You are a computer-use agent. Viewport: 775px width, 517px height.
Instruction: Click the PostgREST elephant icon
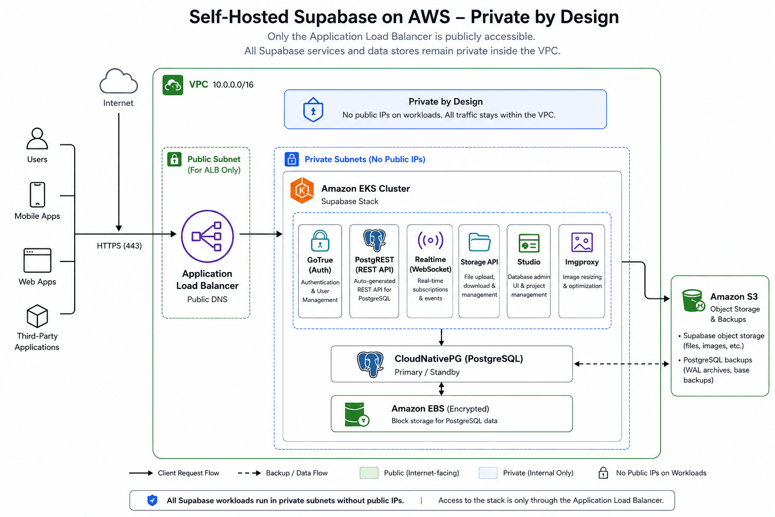click(374, 240)
